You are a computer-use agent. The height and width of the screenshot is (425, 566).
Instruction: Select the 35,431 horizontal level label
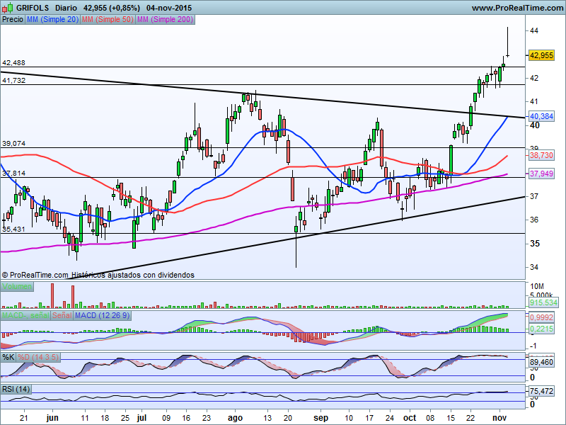13,229
